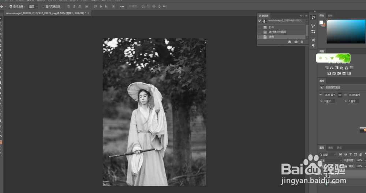The width and height of the screenshot is (366, 193).
Task: Click the trash icon in History panel
Action: coord(302,42)
